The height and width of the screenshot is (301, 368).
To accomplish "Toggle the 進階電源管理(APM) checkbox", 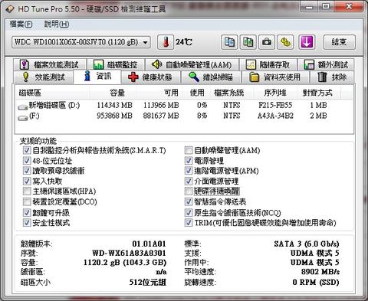I will [x=189, y=171].
